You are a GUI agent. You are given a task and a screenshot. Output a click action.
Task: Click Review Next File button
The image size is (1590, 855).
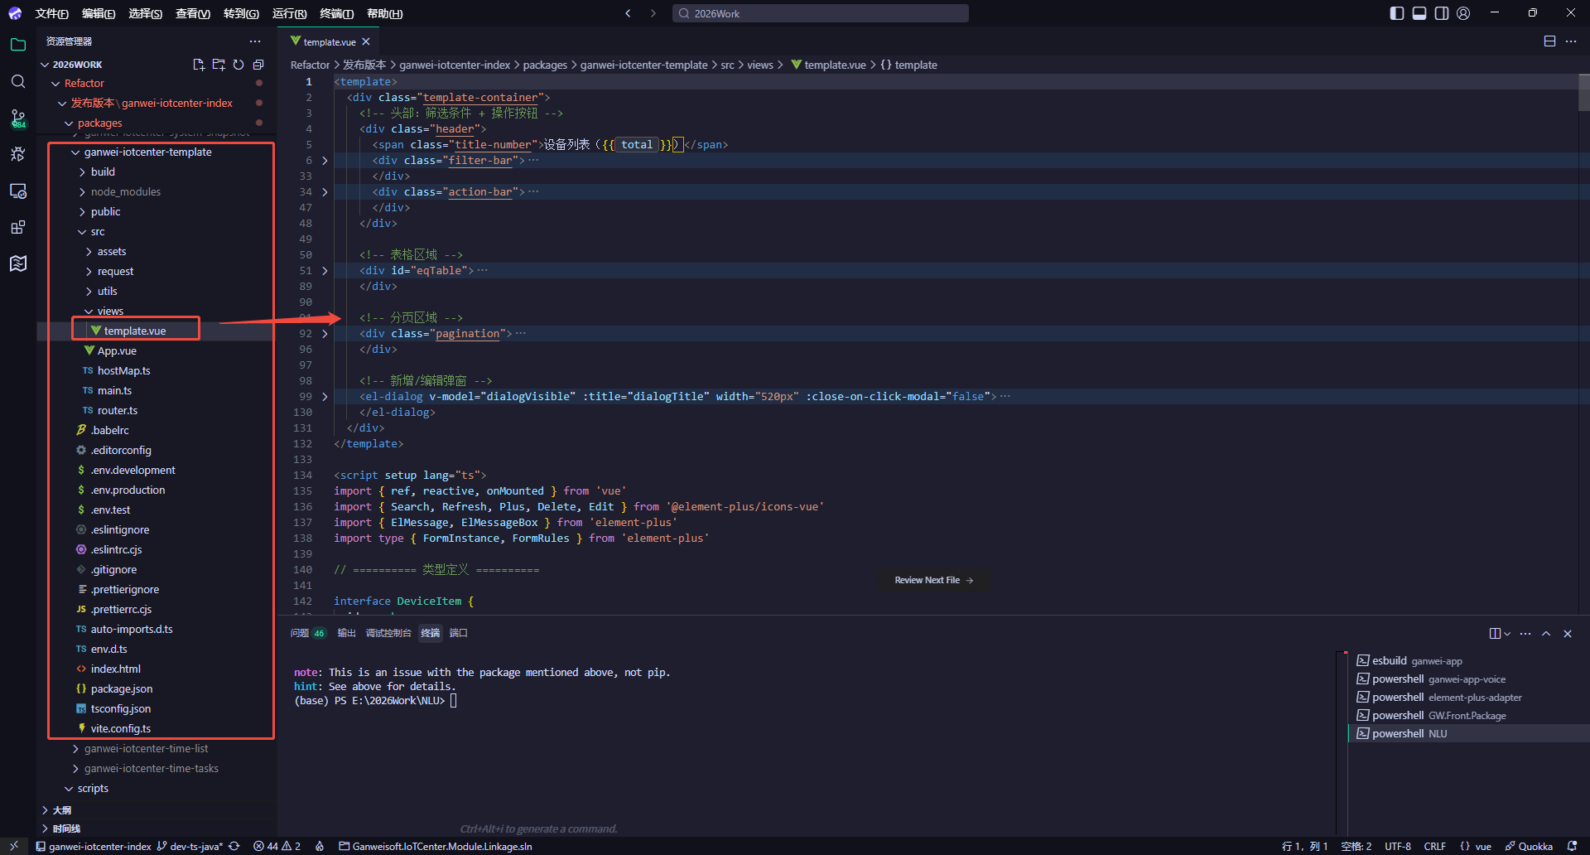[933, 580]
